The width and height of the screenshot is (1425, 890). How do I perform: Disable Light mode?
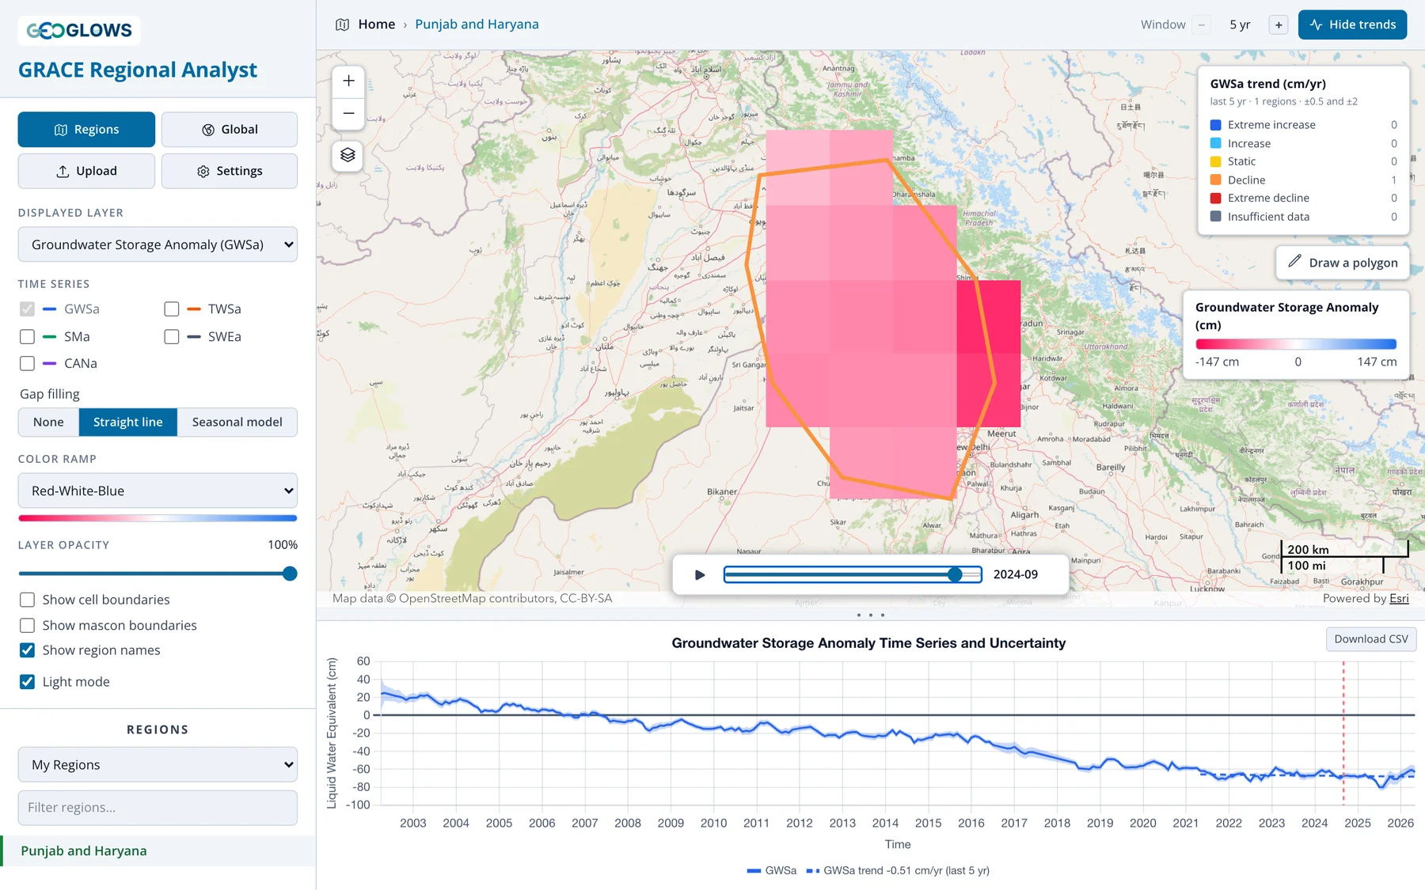pyautogui.click(x=27, y=682)
